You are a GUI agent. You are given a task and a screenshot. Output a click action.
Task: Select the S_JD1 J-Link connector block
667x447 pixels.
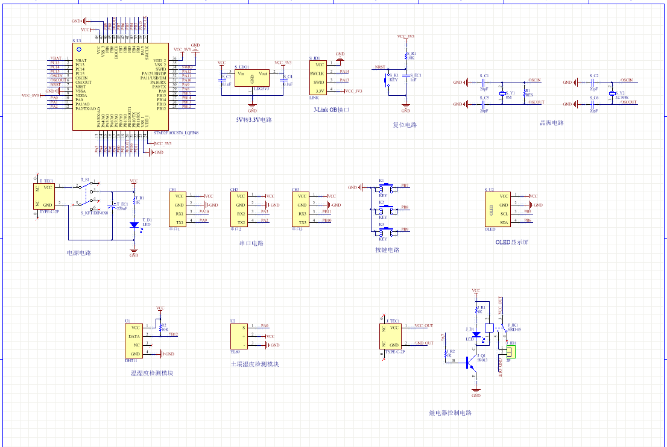[319, 78]
